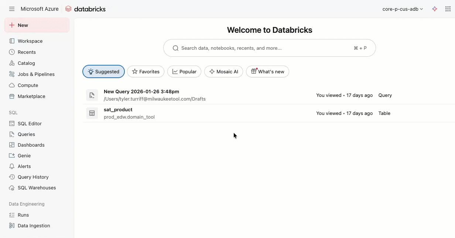Screen dimensions: 455x238
Task: Click the Databricks logo
Action: click(85, 9)
